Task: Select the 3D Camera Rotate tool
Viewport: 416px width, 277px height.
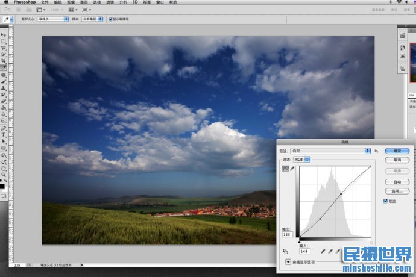Action: 4,162
